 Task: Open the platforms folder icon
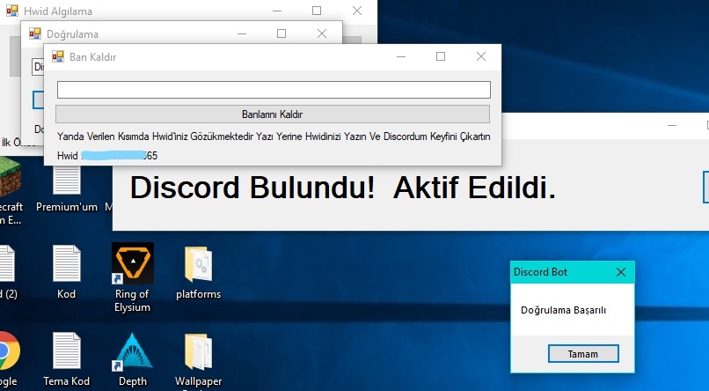tap(199, 272)
